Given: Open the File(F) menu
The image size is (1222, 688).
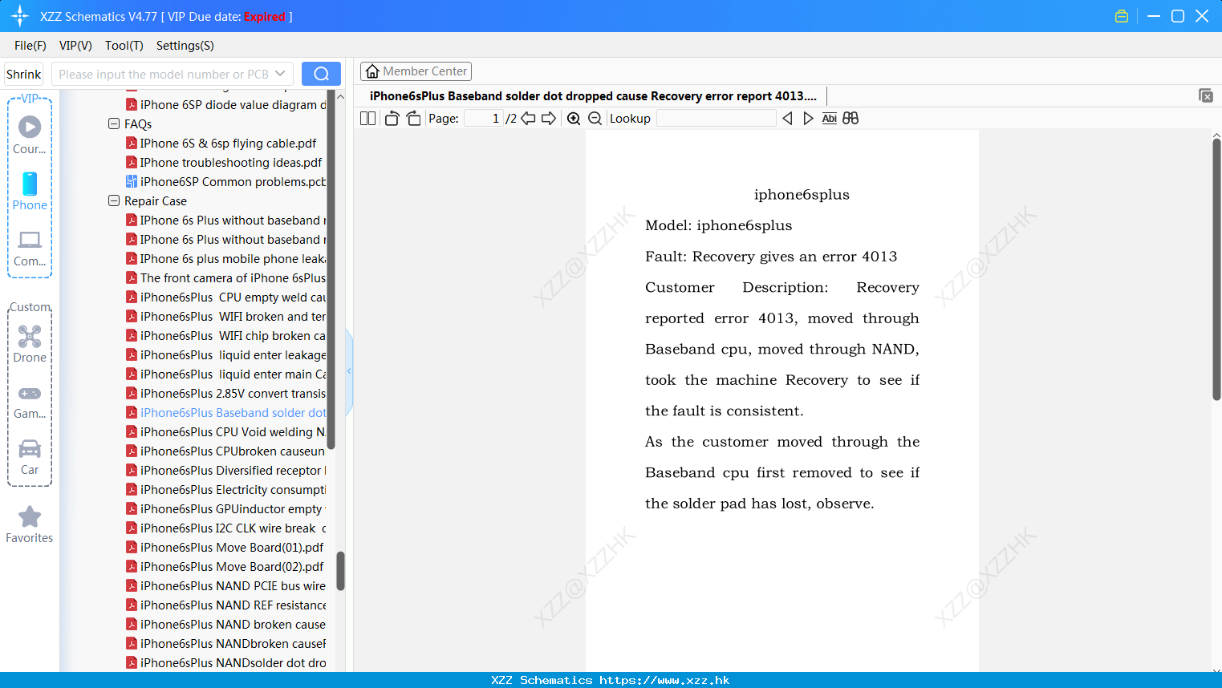Looking at the screenshot, I should pos(30,46).
